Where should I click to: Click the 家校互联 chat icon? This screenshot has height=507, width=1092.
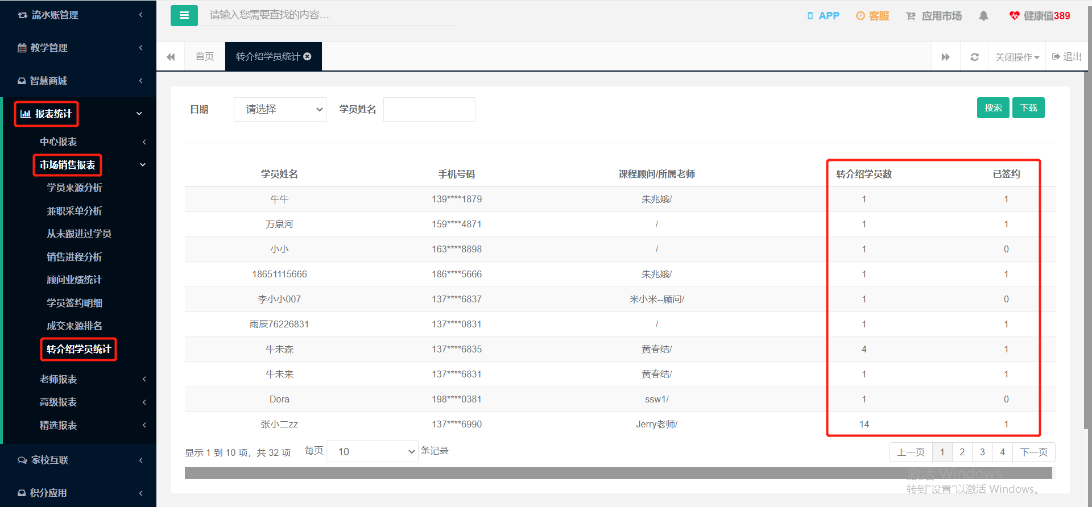tap(22, 460)
